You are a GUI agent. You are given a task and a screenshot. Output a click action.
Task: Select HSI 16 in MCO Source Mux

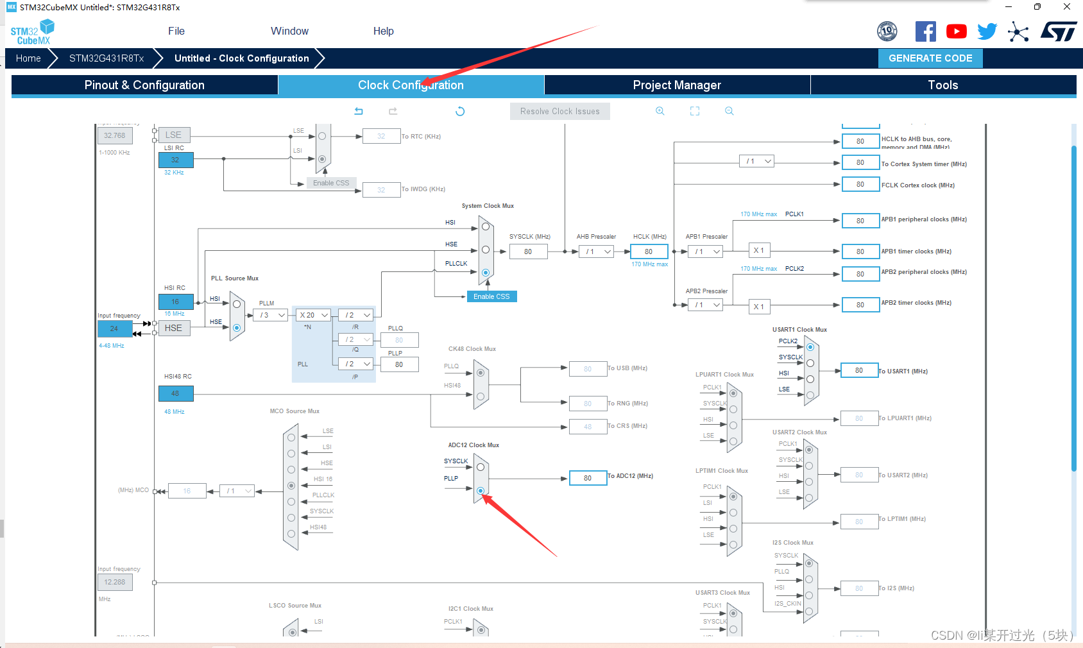pos(291,486)
